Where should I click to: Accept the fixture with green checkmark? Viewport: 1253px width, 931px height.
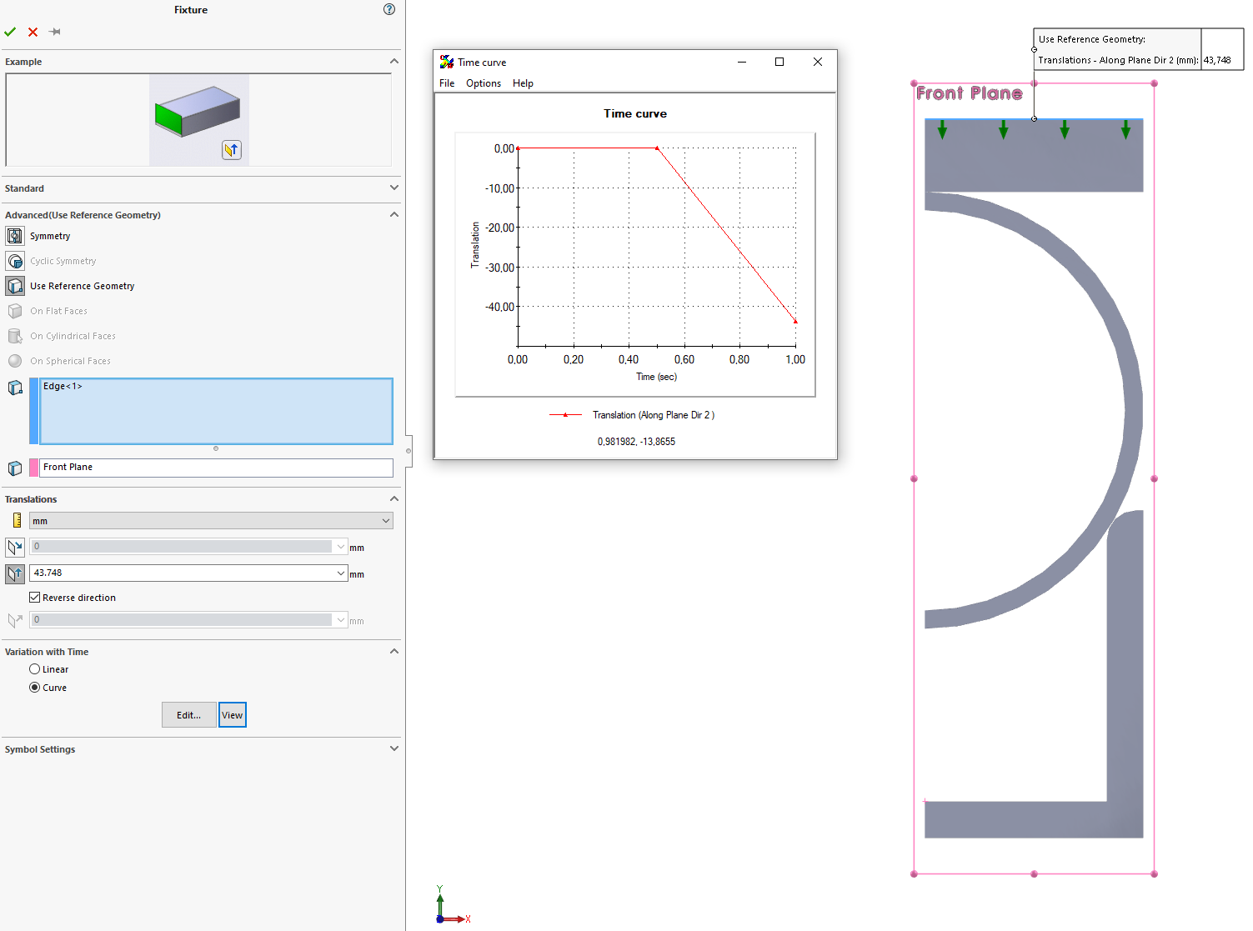point(10,32)
